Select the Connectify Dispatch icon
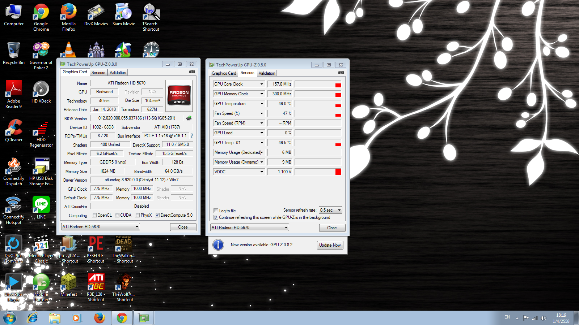 [x=14, y=172]
